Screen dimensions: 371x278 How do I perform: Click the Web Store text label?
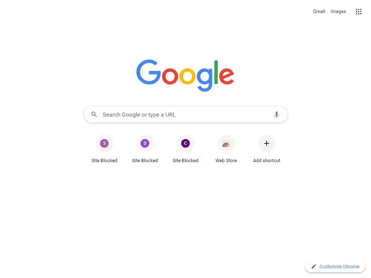(x=226, y=160)
